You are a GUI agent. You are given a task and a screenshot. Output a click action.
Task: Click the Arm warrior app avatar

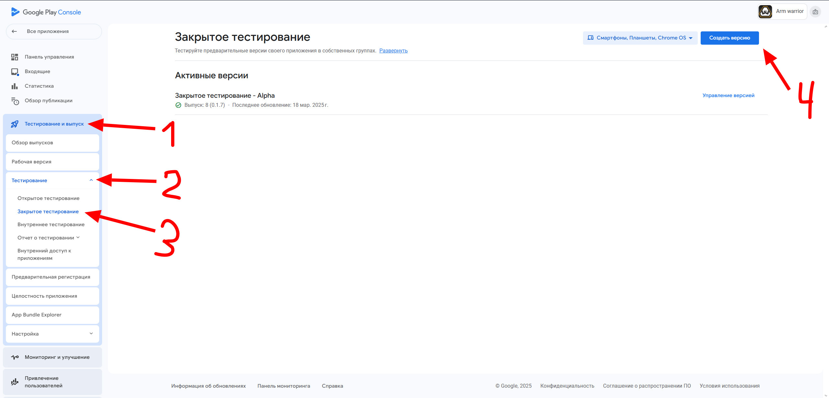pyautogui.click(x=765, y=12)
